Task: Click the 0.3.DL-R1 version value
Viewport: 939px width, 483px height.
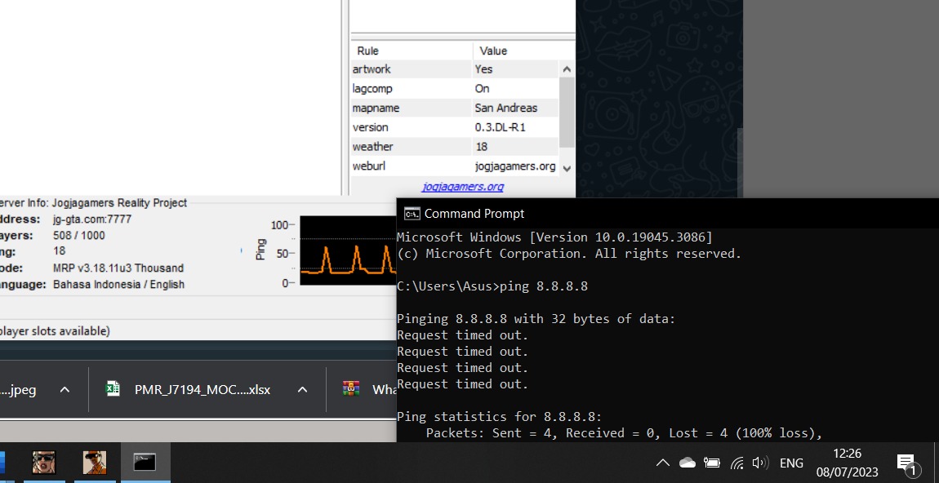Action: pos(500,127)
